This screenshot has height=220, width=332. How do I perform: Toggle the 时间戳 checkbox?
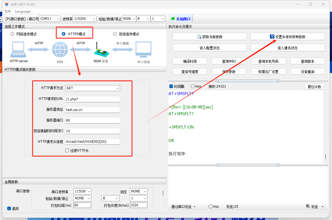pos(171,86)
